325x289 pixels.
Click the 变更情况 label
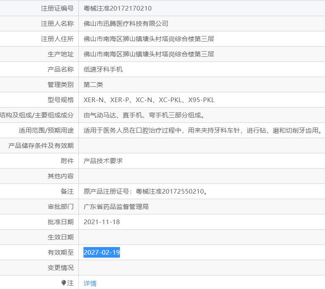click(61, 268)
